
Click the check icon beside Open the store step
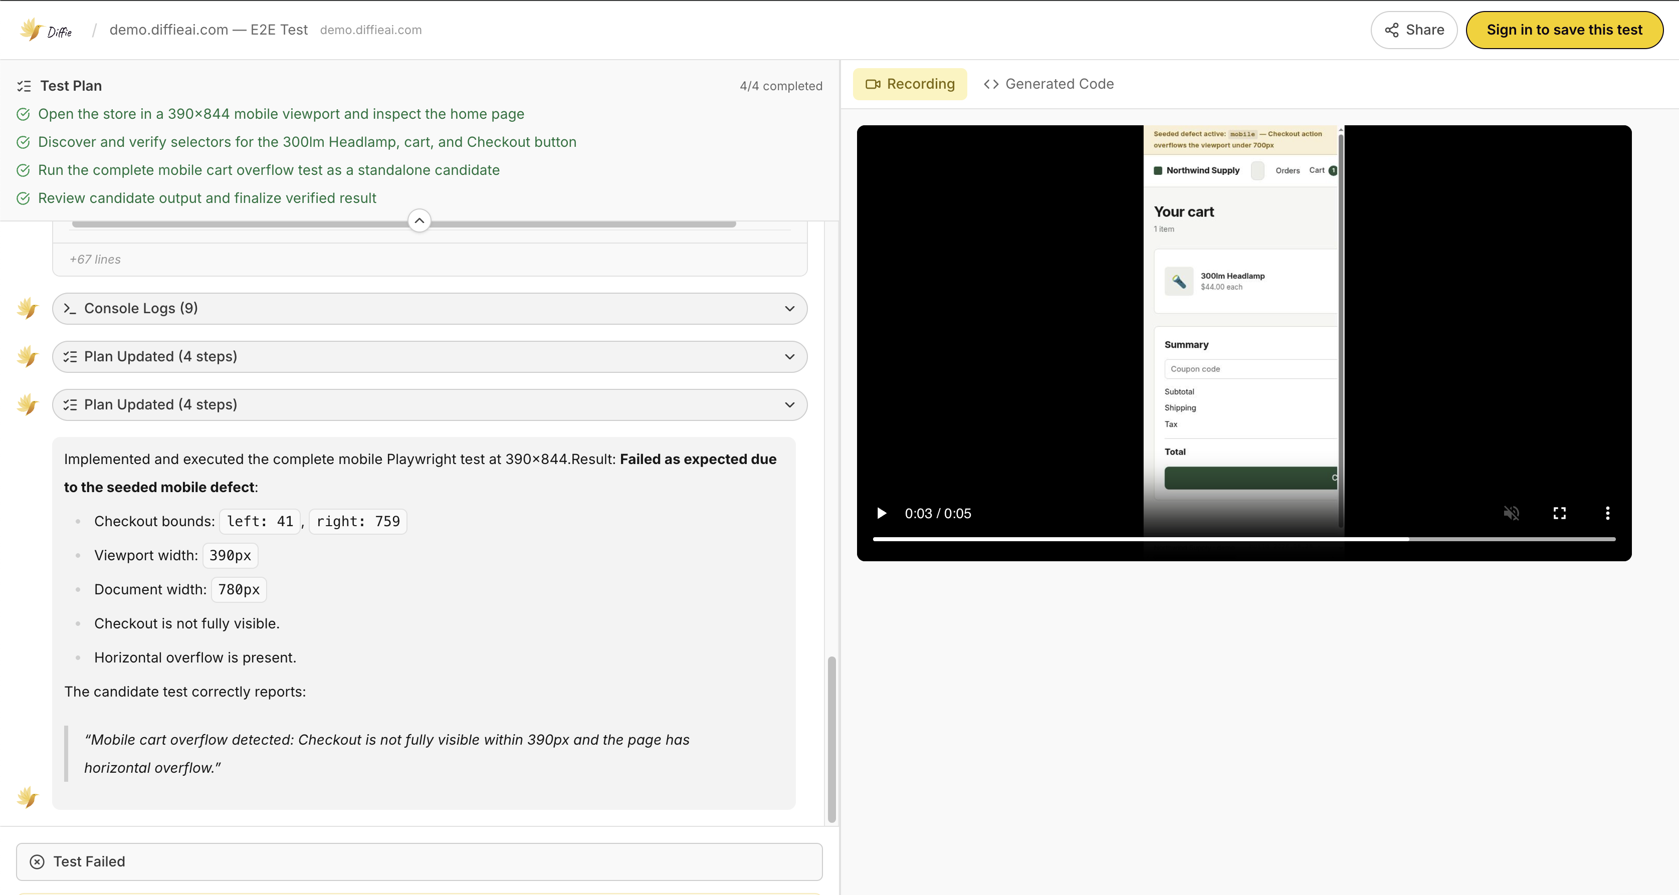click(23, 114)
